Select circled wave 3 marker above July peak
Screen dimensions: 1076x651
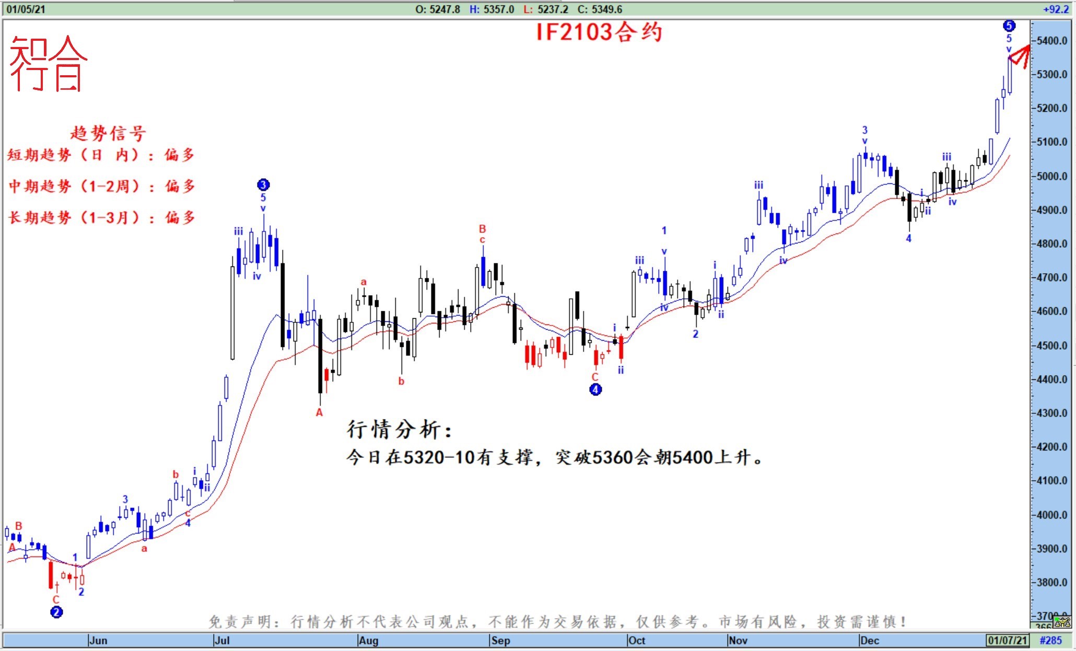pos(263,184)
